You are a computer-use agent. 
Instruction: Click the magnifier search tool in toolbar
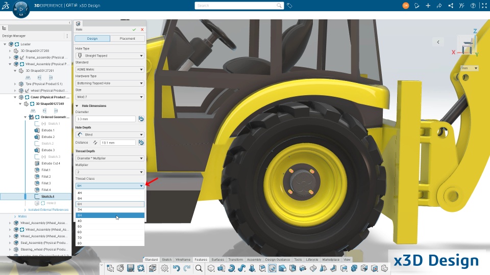click(199, 268)
